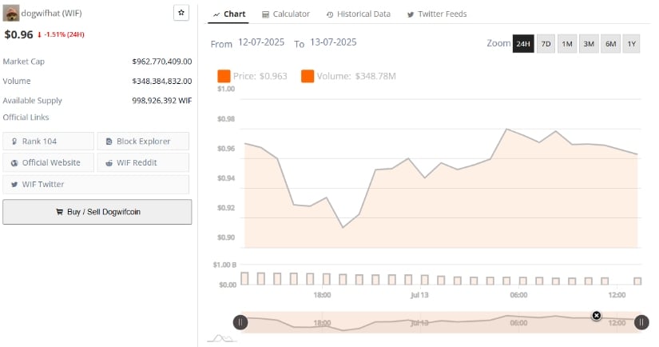Click the From date field 12-07-2025
659x347 pixels.
[261, 42]
